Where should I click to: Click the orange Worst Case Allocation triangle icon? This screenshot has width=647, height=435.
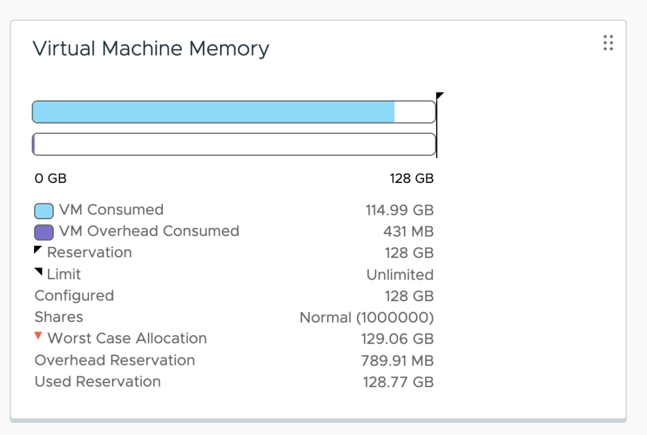[x=39, y=336]
